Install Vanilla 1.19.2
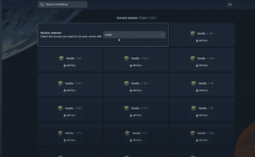Image resolution: width=255 pixels, height=157 pixels. click(70, 90)
